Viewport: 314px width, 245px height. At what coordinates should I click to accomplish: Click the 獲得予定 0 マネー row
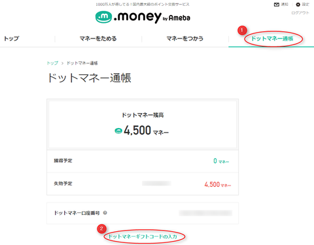(143, 161)
